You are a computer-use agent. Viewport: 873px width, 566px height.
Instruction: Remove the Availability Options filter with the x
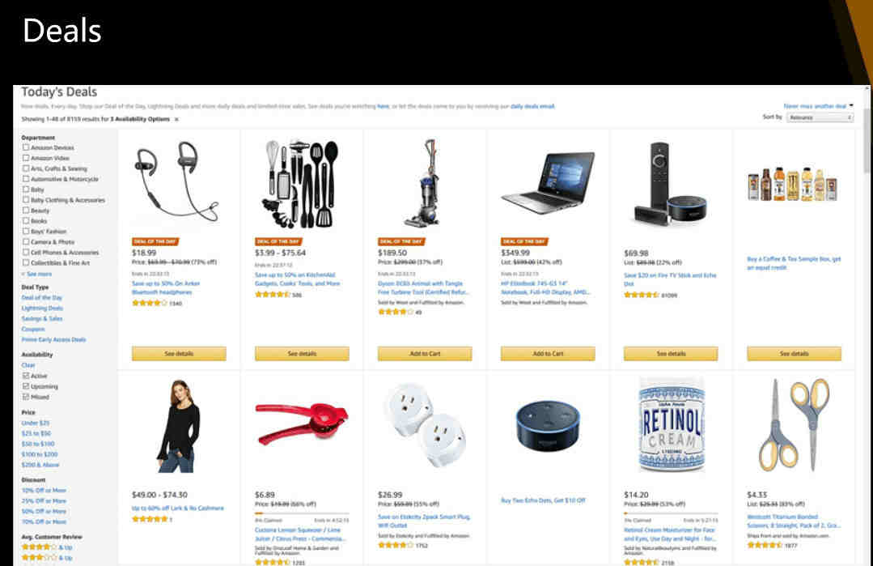point(176,119)
